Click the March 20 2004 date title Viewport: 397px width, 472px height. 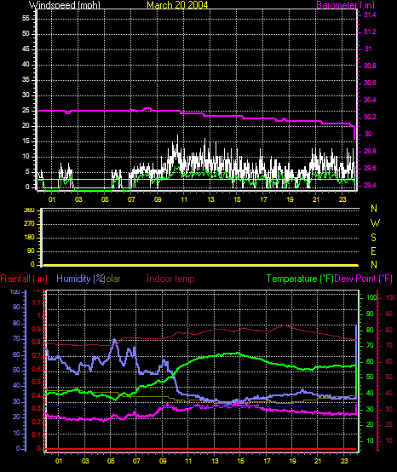pyautogui.click(x=177, y=5)
